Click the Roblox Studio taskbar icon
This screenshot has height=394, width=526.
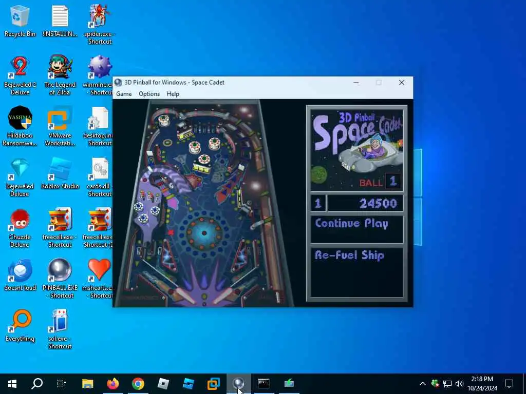click(188, 384)
